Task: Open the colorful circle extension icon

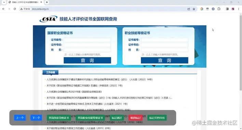Action: click(x=202, y=9)
